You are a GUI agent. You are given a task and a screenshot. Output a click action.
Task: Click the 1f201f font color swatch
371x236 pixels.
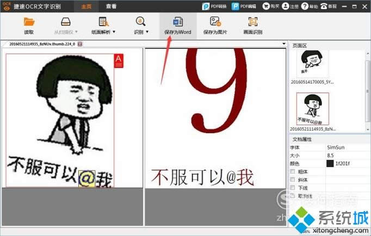pos(330,163)
